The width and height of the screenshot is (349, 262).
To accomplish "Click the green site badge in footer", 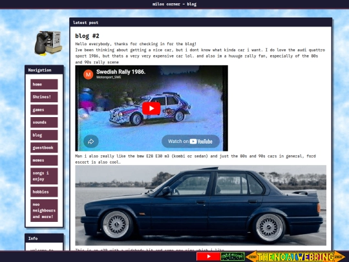I will point(233,256).
